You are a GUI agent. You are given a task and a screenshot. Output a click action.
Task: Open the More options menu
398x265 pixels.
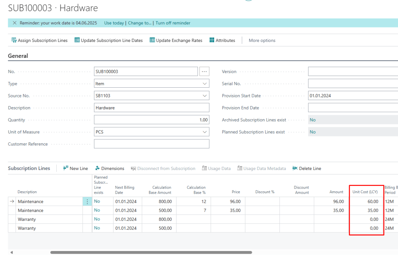(262, 40)
